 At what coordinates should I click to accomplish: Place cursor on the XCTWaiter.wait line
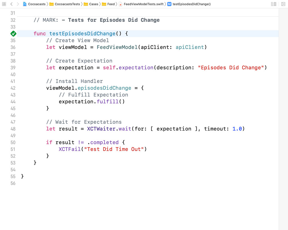141,129
